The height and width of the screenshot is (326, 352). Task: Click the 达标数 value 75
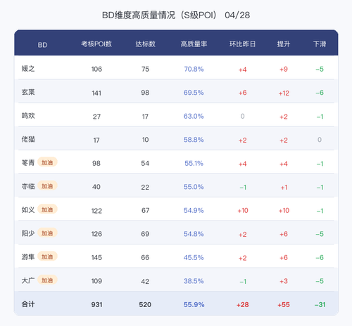coord(145,69)
